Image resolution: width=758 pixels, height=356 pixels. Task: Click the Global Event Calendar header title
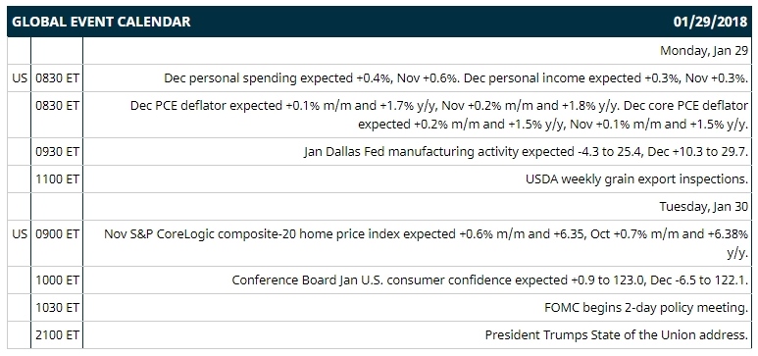(101, 22)
